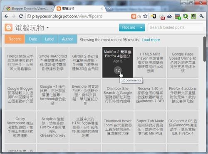The height and width of the screenshot is (154, 208).
Task: Switch to the Blogger Dynamic Views tab
Action: [x=29, y=9]
